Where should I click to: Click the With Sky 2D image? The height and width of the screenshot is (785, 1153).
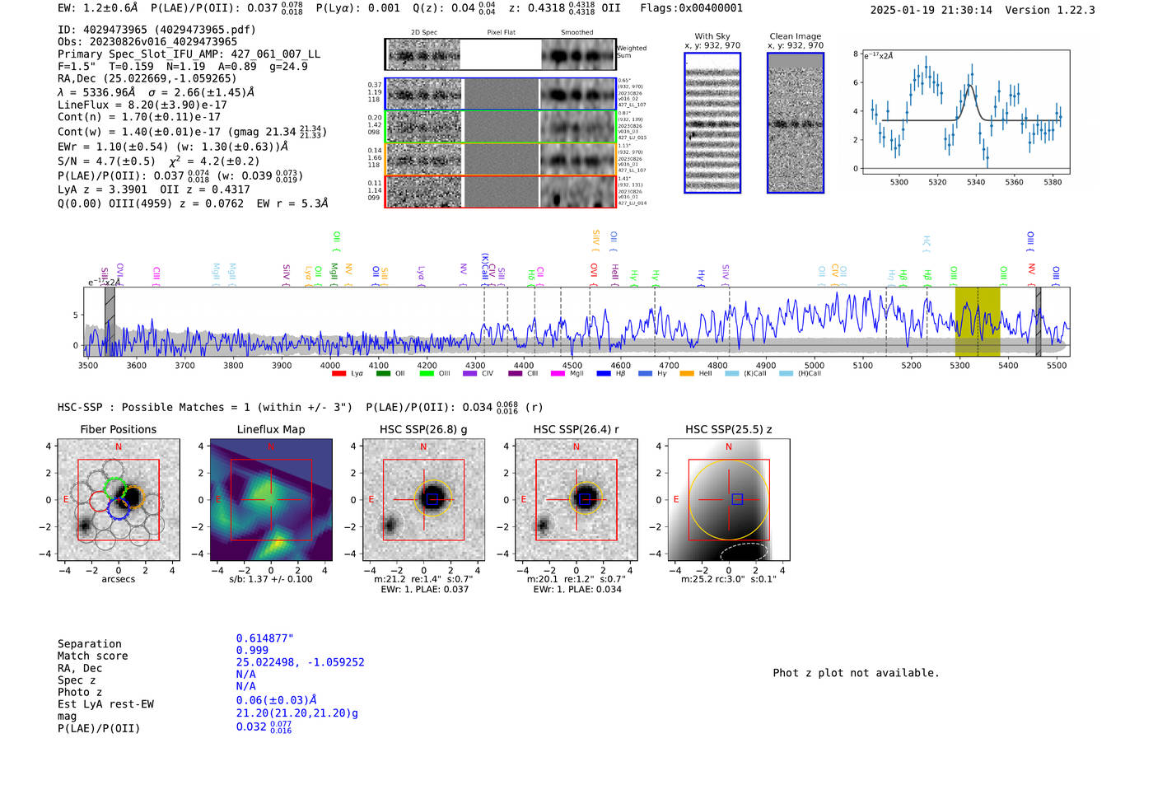pyautogui.click(x=712, y=123)
